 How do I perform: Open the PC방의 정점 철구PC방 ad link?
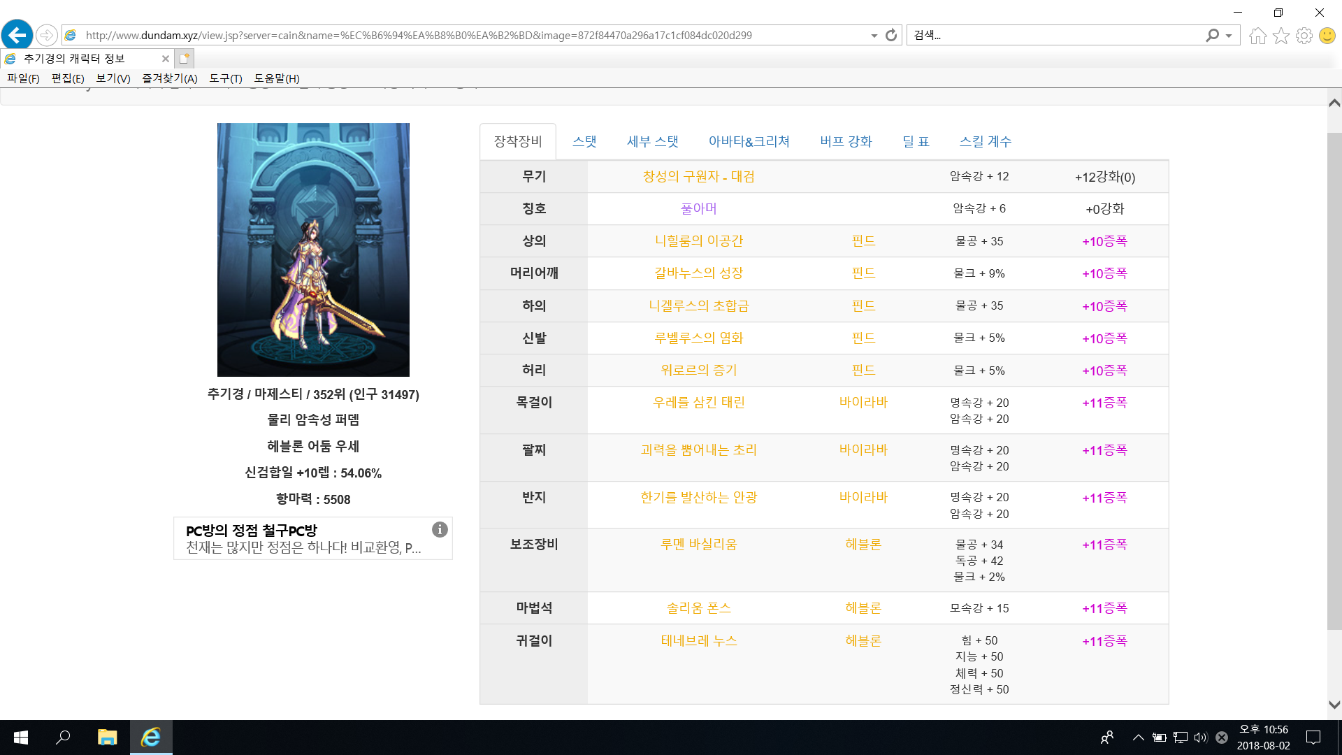tap(252, 531)
